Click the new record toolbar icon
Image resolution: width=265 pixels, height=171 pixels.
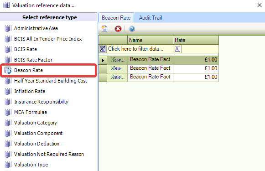[x=104, y=29]
